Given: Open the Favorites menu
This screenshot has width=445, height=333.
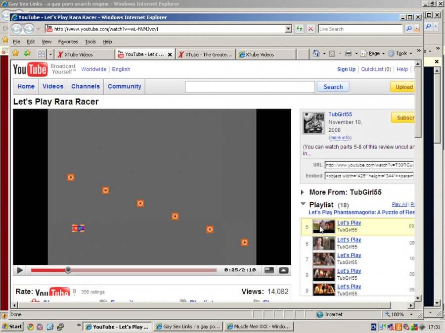Looking at the screenshot, I should [x=68, y=41].
